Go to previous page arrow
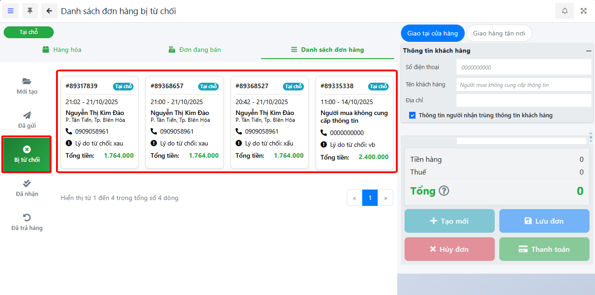595x295 pixels. (354, 198)
